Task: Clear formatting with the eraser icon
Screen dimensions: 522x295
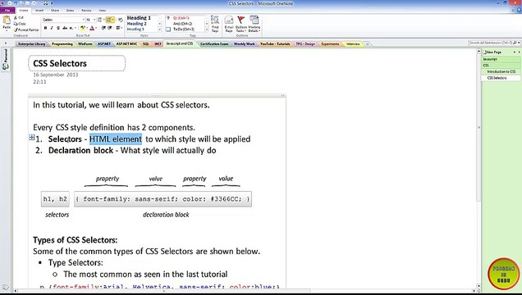Action: pos(120,20)
